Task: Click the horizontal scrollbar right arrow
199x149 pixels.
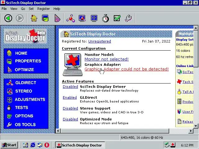Action: tap(191, 131)
